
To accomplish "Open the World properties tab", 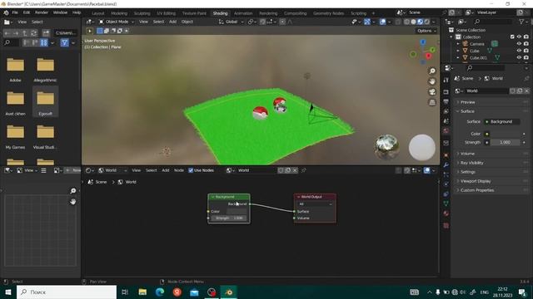I will tap(446, 131).
